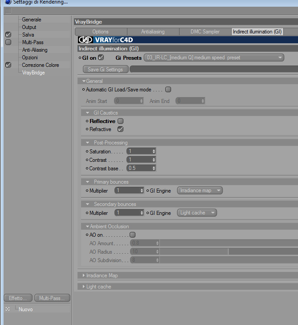This screenshot has height=325, width=298.
Task: Disable the Refractive caustics checkbox
Action: (120, 129)
